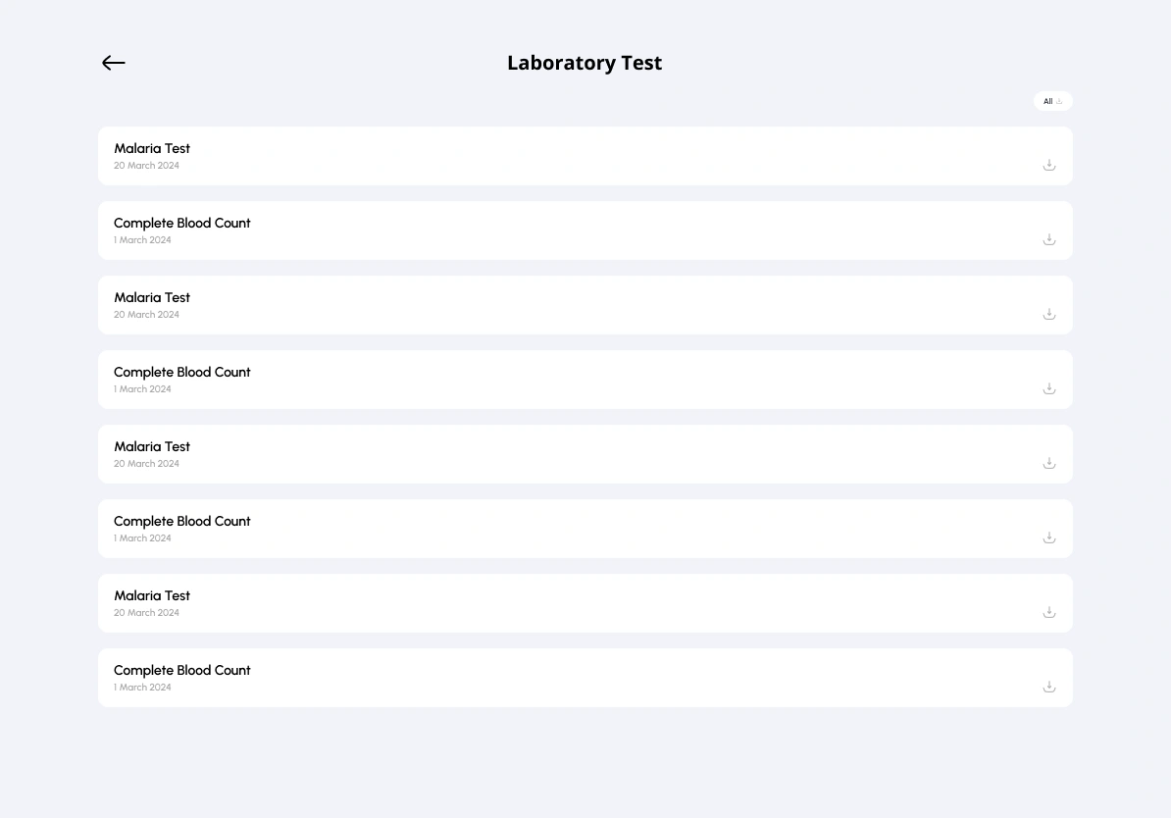
Task: Open the first Malaria Test entry
Action: (x=585, y=155)
